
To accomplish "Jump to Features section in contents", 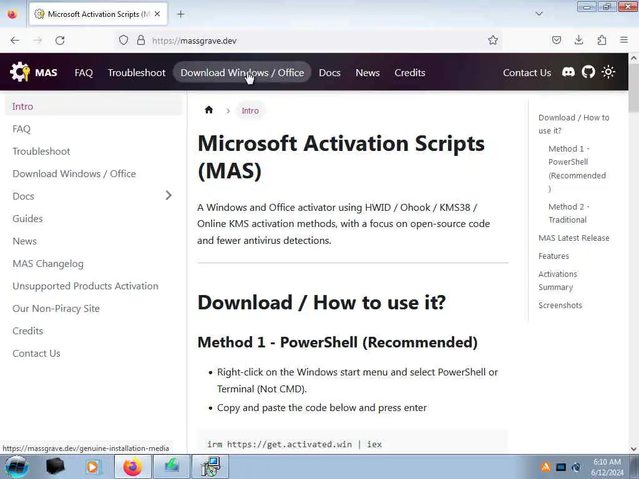I will tap(554, 256).
